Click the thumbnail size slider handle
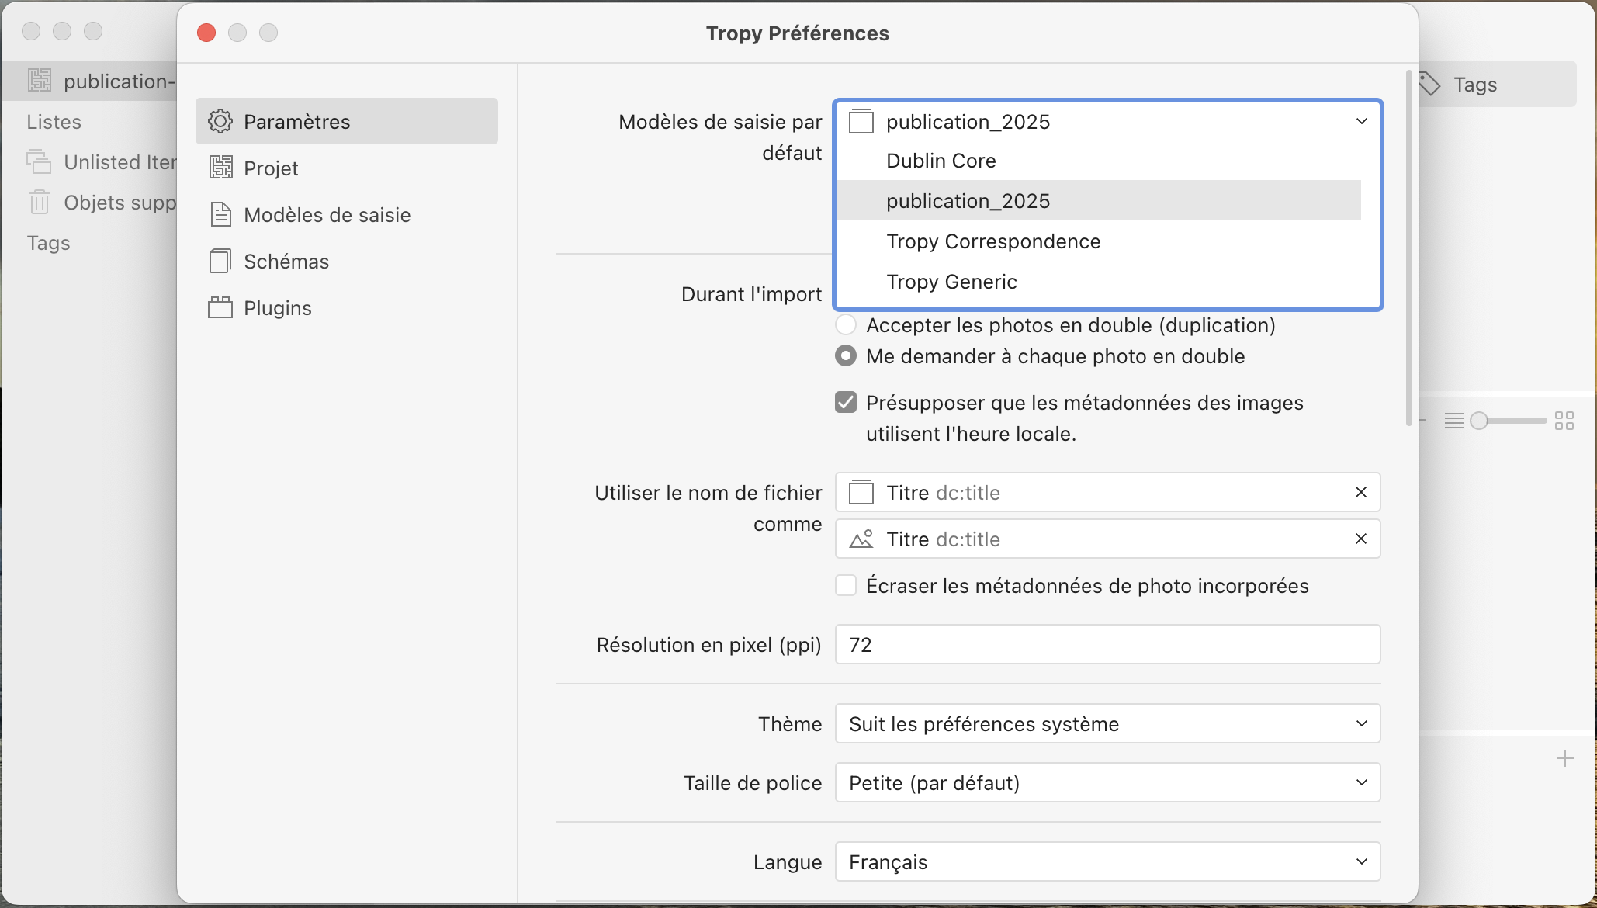 click(1479, 421)
